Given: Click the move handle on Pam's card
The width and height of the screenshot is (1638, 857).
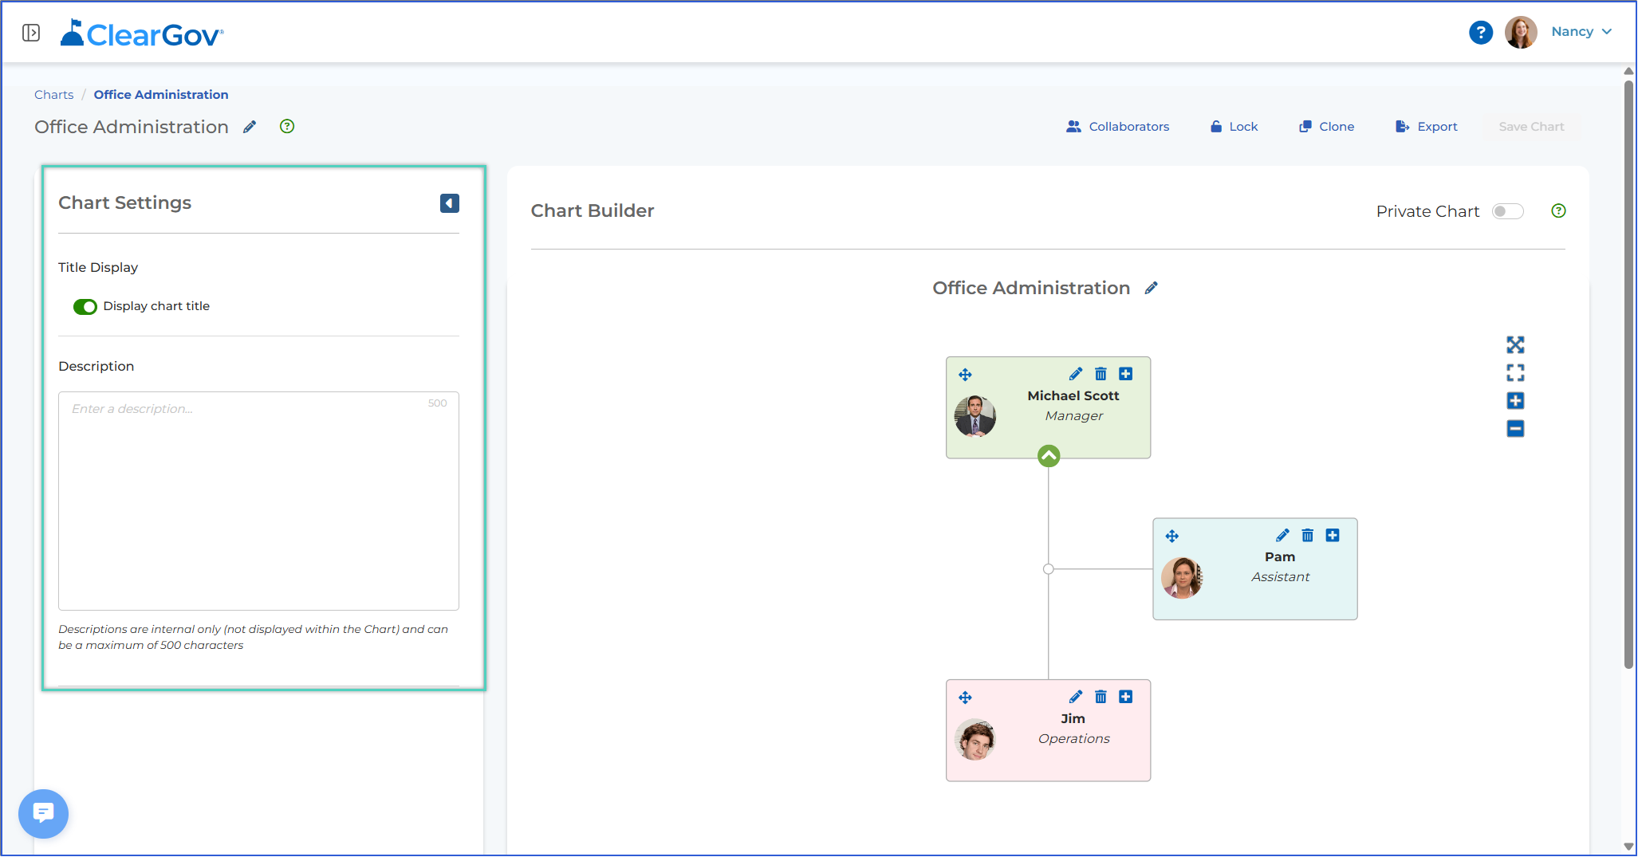Looking at the screenshot, I should 1172,536.
